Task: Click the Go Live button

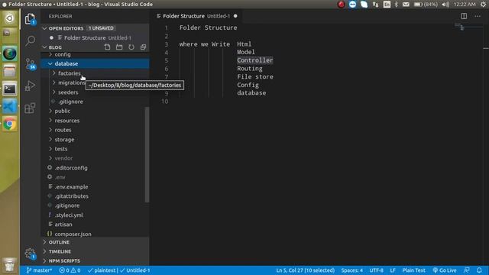Action: 445,270
